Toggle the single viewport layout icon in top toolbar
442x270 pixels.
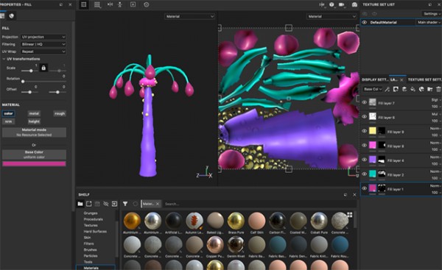pyautogui.click(x=84, y=5)
